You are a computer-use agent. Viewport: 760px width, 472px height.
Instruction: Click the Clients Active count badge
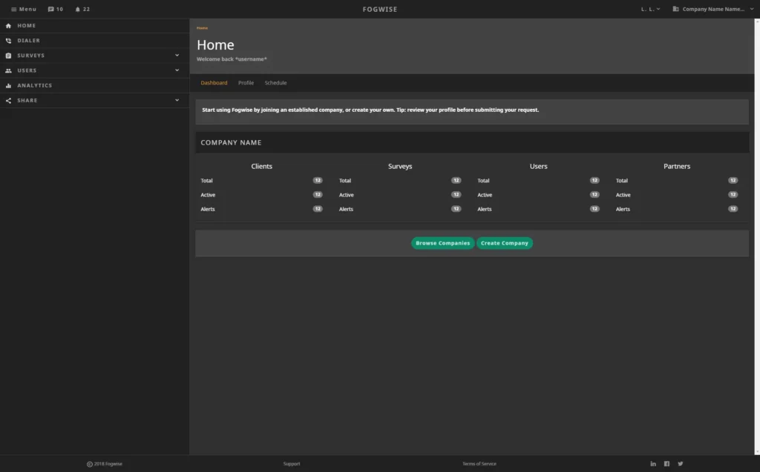[318, 195]
